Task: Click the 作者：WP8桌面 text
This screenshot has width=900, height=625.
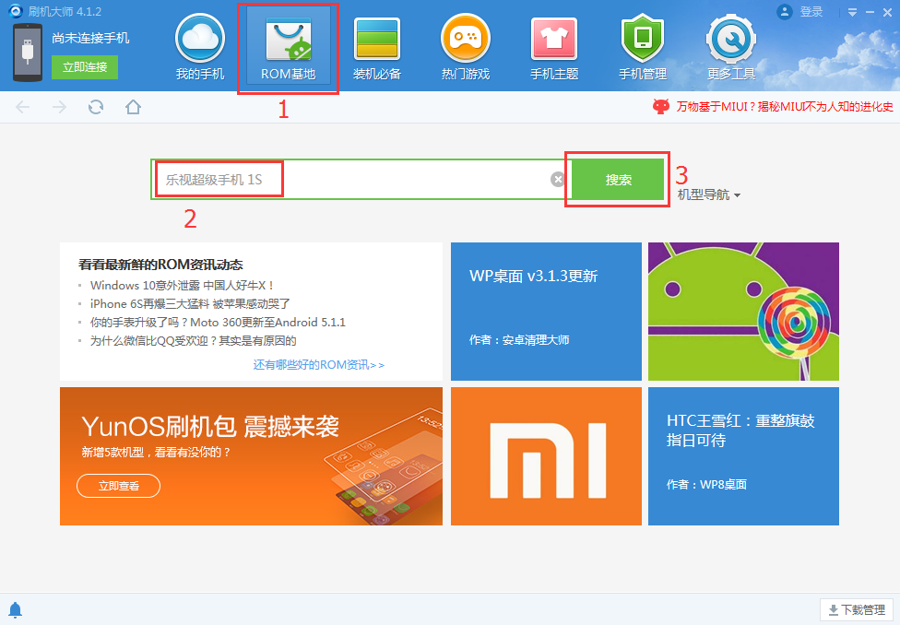Action: click(706, 484)
